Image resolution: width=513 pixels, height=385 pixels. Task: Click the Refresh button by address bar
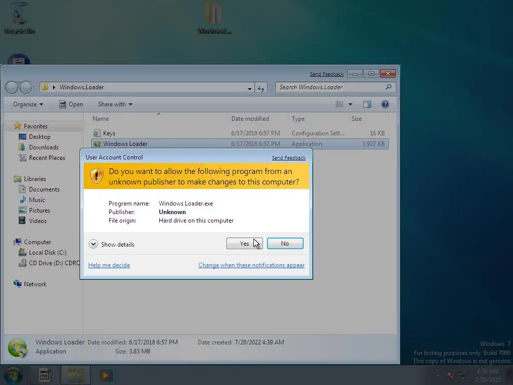click(261, 88)
